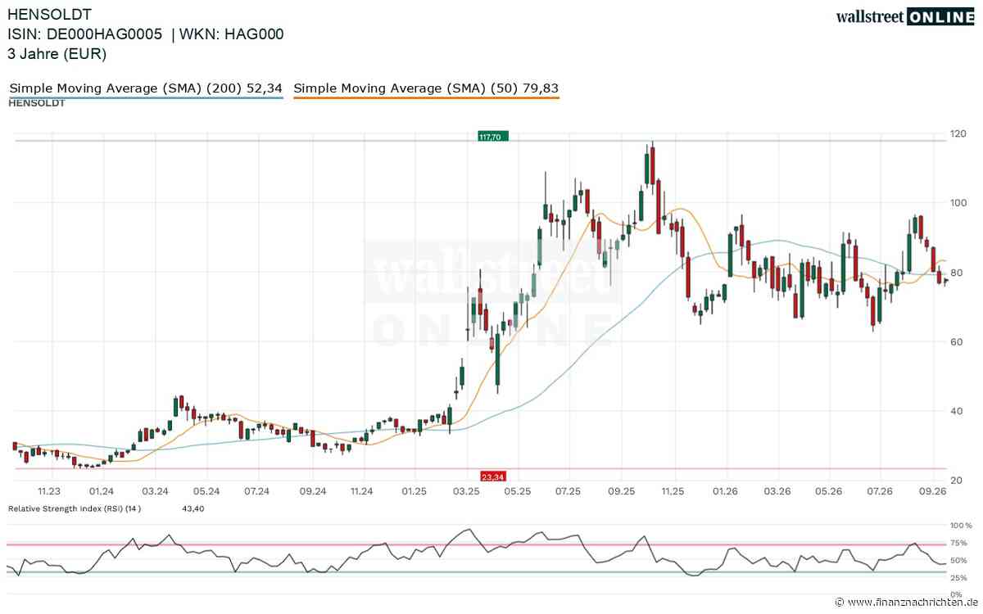Click the red 23,34 low price marker
Image resolution: width=983 pixels, height=614 pixels.
tap(492, 476)
